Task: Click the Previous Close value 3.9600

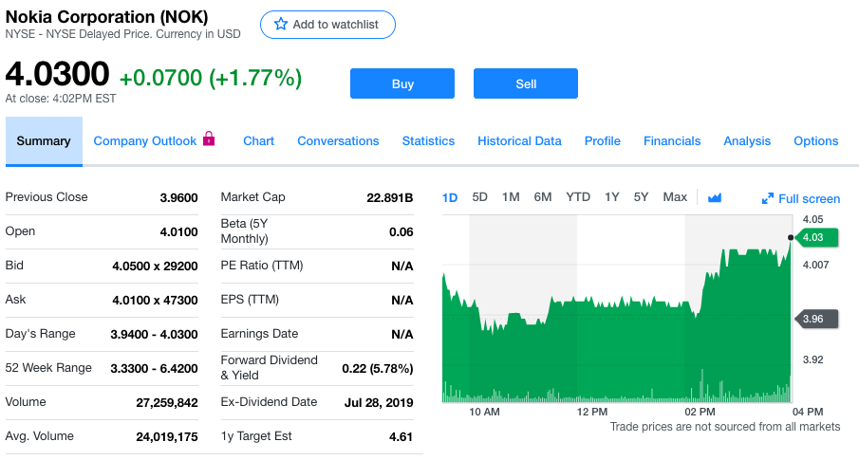Action: click(178, 197)
